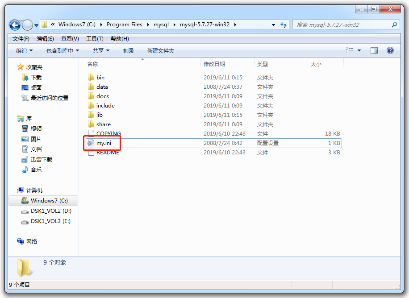Toggle the preview pane
The height and width of the screenshot is (298, 409).
click(x=374, y=50)
